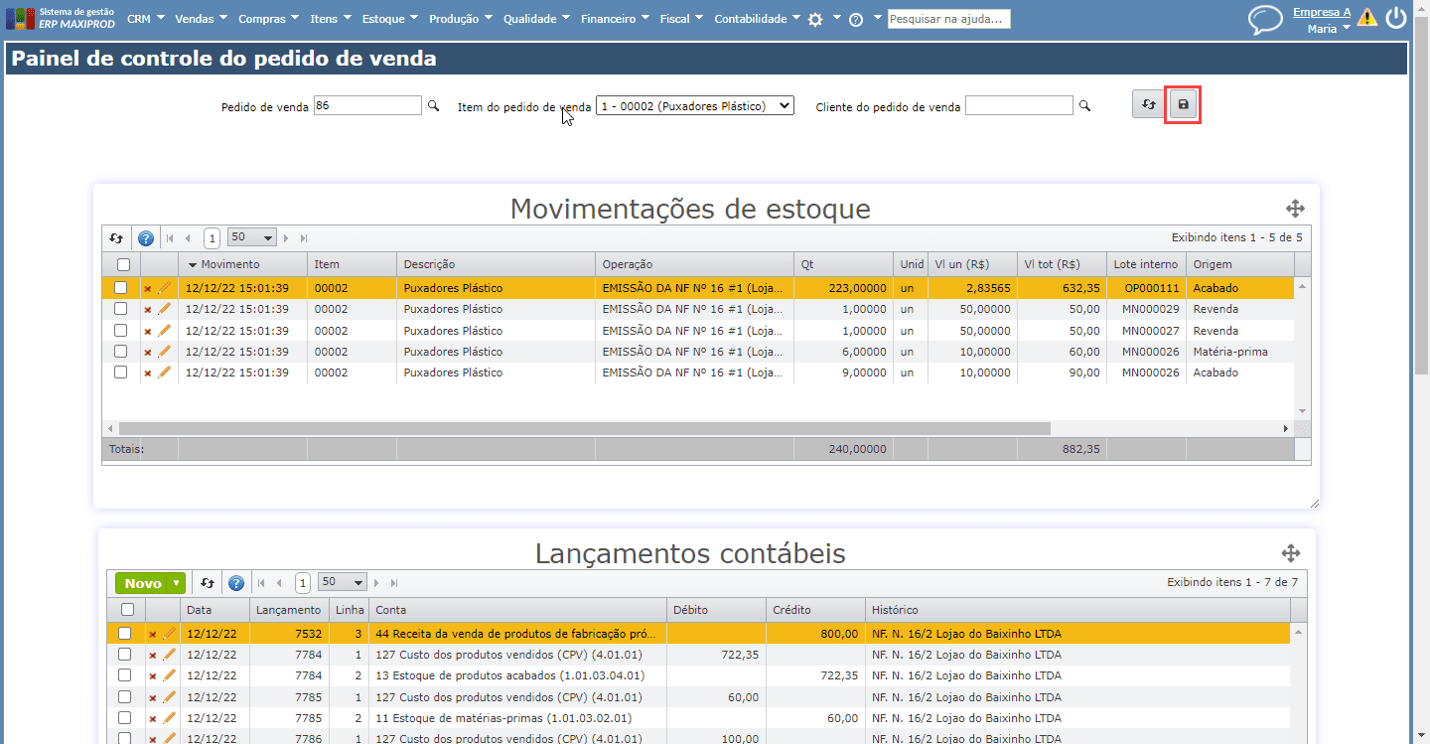Click the search magnifier for Pedido de venda

tap(432, 104)
